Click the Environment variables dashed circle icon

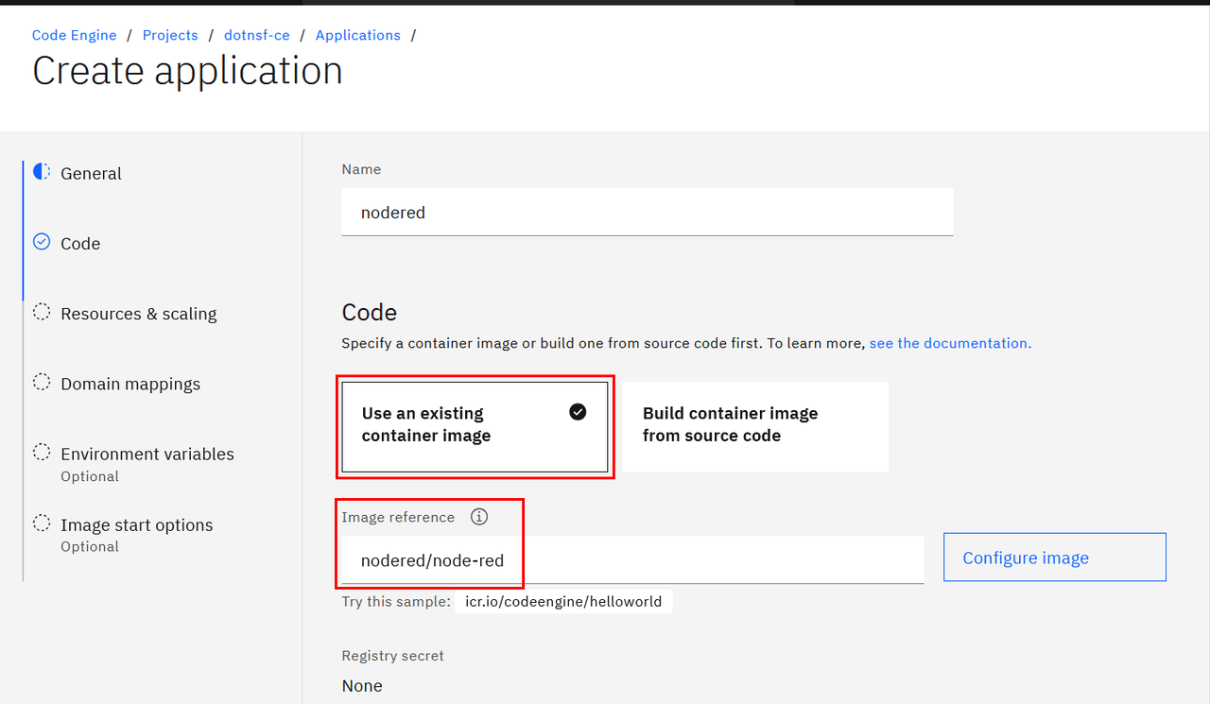coord(42,452)
